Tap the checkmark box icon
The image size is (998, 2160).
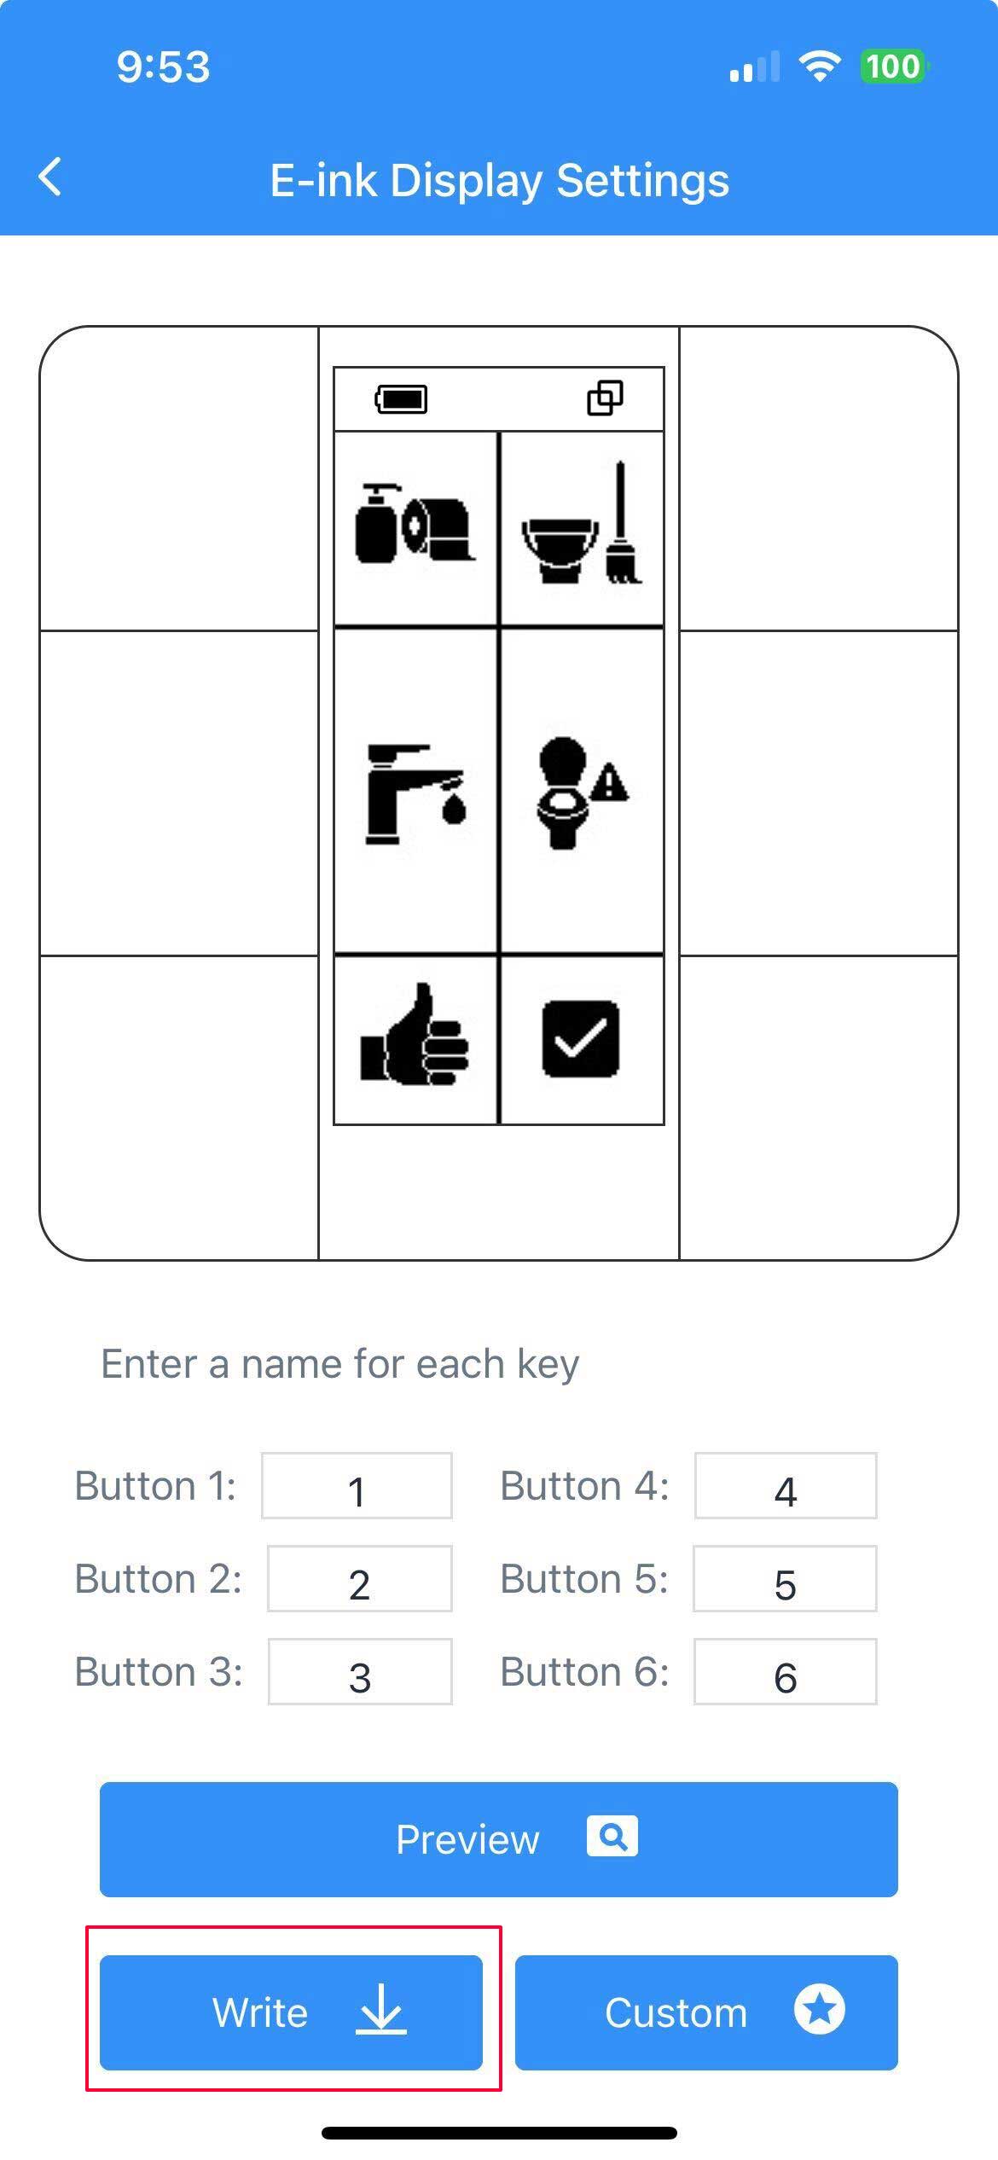click(x=581, y=1038)
